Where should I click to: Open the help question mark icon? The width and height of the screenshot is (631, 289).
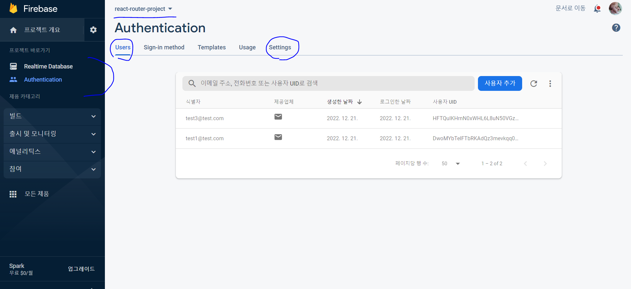click(616, 28)
